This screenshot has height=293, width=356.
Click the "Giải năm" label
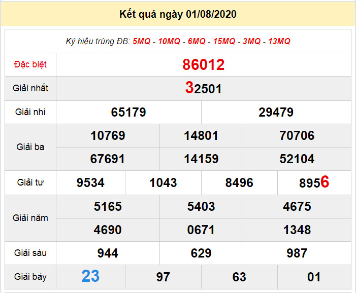[30, 218]
